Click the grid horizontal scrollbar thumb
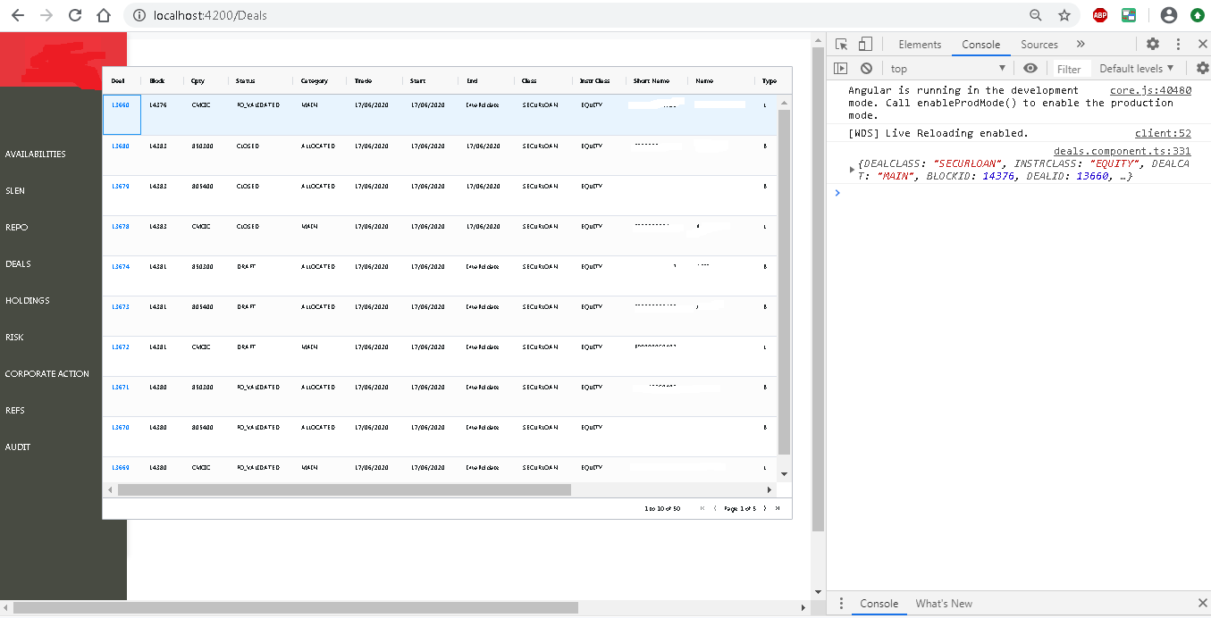 click(x=344, y=489)
